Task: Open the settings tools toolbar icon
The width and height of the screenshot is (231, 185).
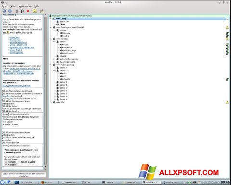Action: coord(41,11)
